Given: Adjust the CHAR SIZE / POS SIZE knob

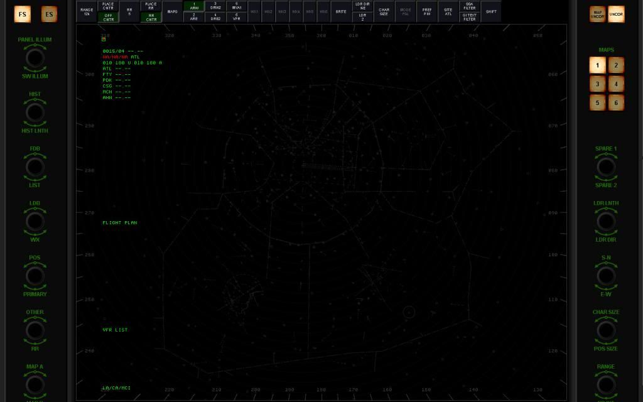Looking at the screenshot, I should point(605,330).
